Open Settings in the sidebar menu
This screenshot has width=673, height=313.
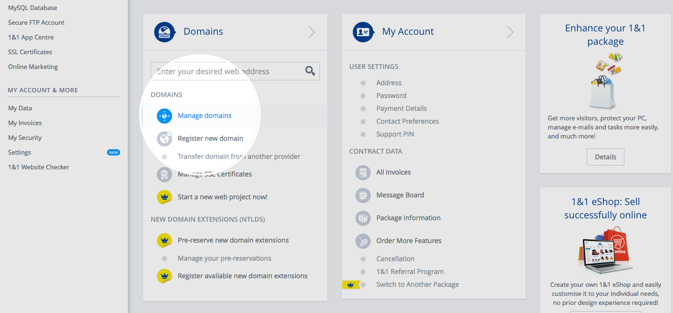pos(20,152)
